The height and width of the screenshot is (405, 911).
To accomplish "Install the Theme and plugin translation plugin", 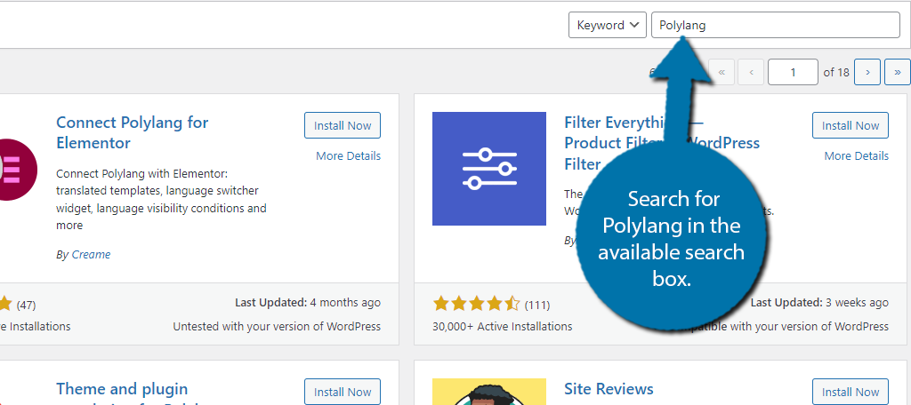I will click(343, 392).
